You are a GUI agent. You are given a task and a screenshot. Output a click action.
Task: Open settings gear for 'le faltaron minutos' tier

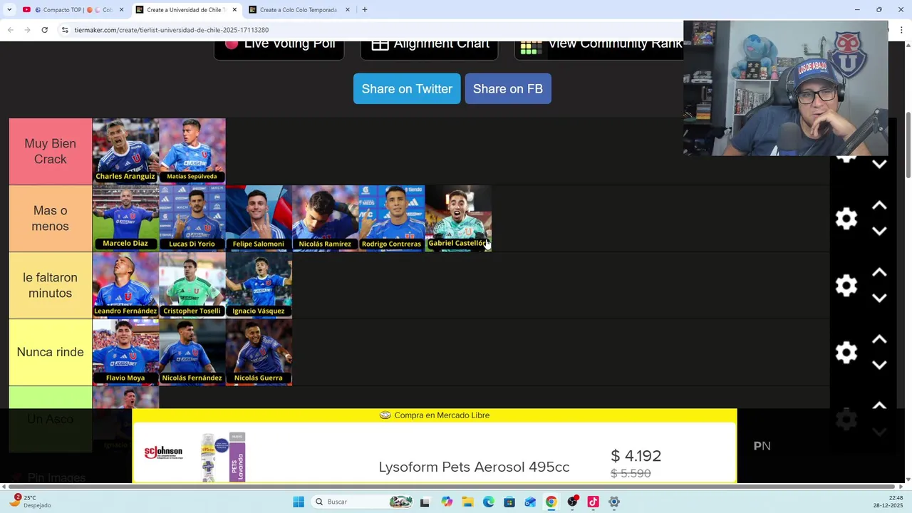(x=846, y=286)
